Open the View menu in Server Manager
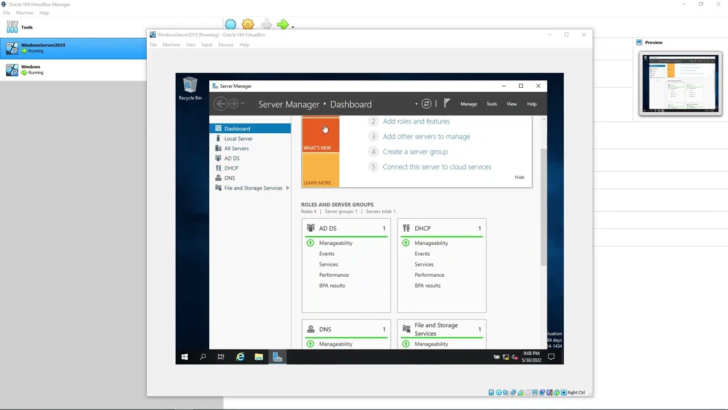 point(512,104)
